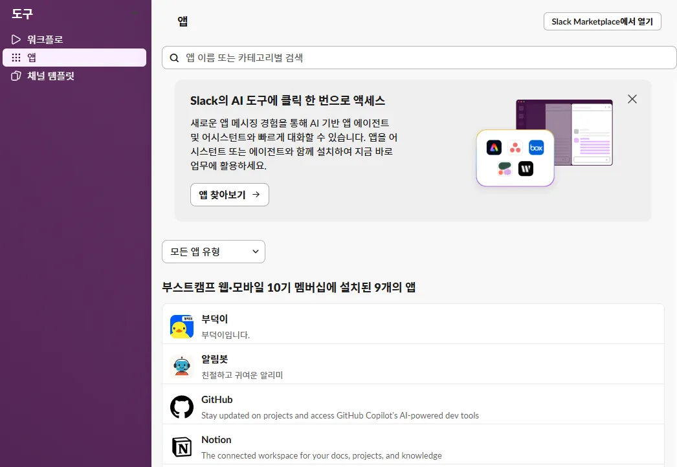The height and width of the screenshot is (467, 677).
Task: Click the GitHub octocat logo icon
Action: tap(182, 407)
